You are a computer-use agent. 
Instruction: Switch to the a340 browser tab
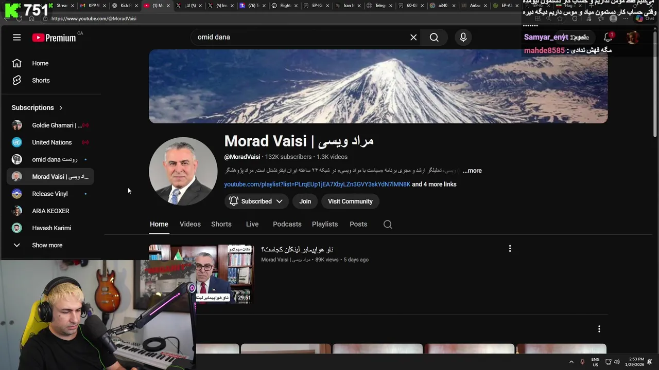[x=442, y=6]
